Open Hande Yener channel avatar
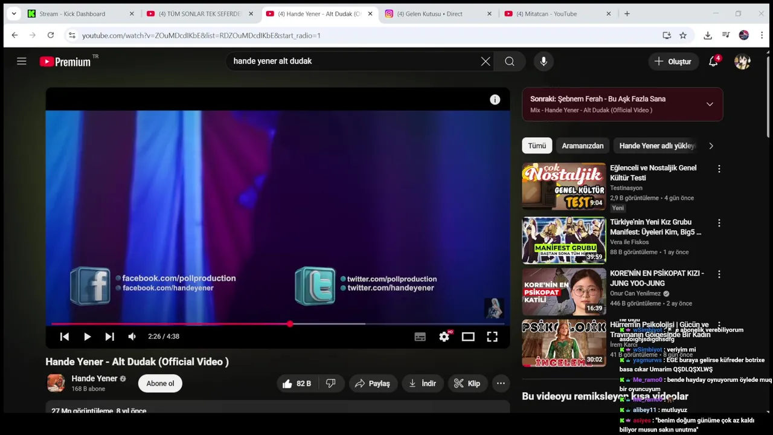The width and height of the screenshot is (773, 435). [56, 383]
